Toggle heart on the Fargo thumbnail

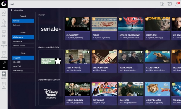[x=115, y=29]
